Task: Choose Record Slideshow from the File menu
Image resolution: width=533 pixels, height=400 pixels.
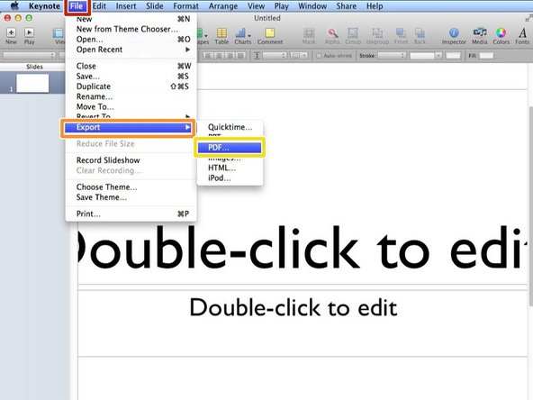Action: (131, 160)
